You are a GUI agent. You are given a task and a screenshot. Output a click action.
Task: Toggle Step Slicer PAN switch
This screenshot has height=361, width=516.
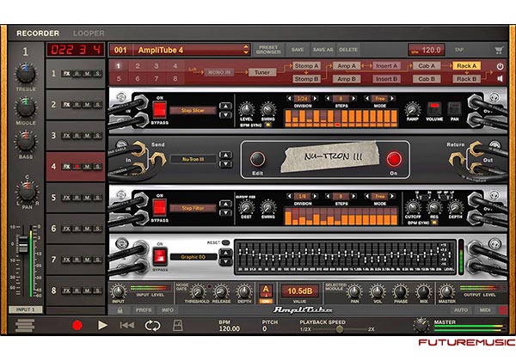pyautogui.click(x=454, y=109)
